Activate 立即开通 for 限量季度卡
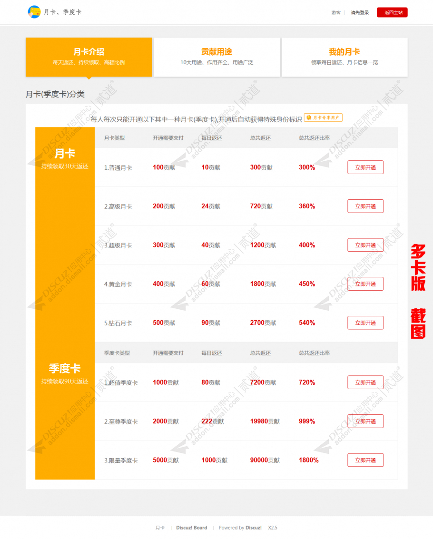The image size is (433, 539). (x=365, y=461)
